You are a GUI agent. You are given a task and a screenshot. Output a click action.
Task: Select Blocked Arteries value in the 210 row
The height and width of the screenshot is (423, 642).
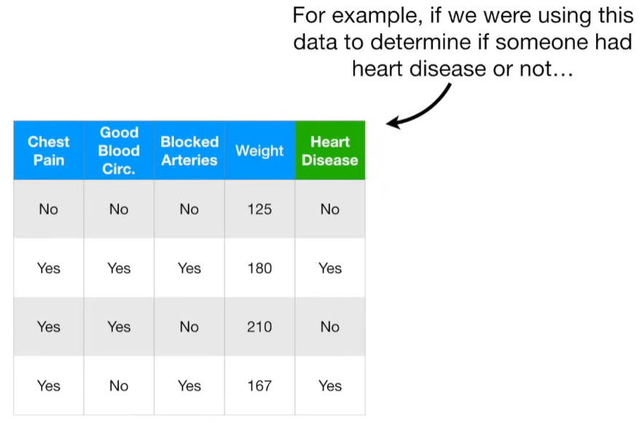tap(189, 327)
